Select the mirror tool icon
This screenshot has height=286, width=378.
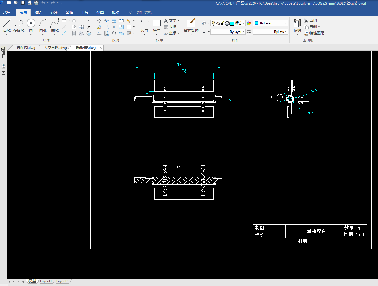pos(114,27)
